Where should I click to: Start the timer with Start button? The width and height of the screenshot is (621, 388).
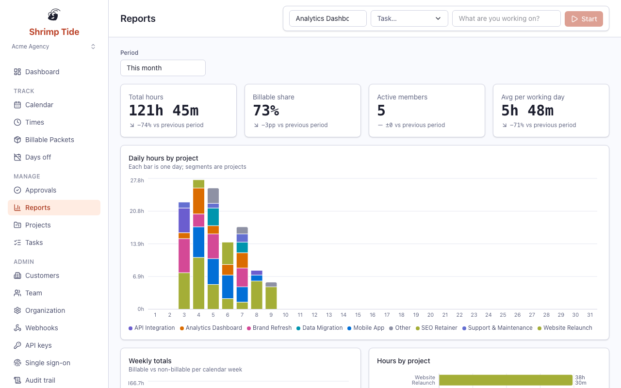[584, 19]
